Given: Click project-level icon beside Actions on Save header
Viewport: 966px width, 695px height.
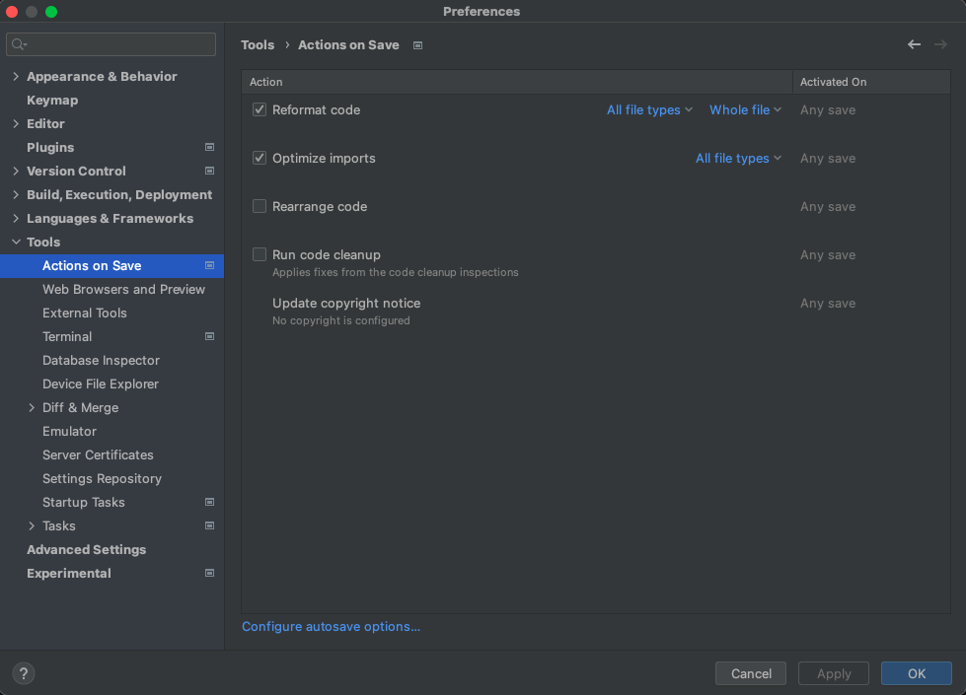Looking at the screenshot, I should [x=417, y=45].
